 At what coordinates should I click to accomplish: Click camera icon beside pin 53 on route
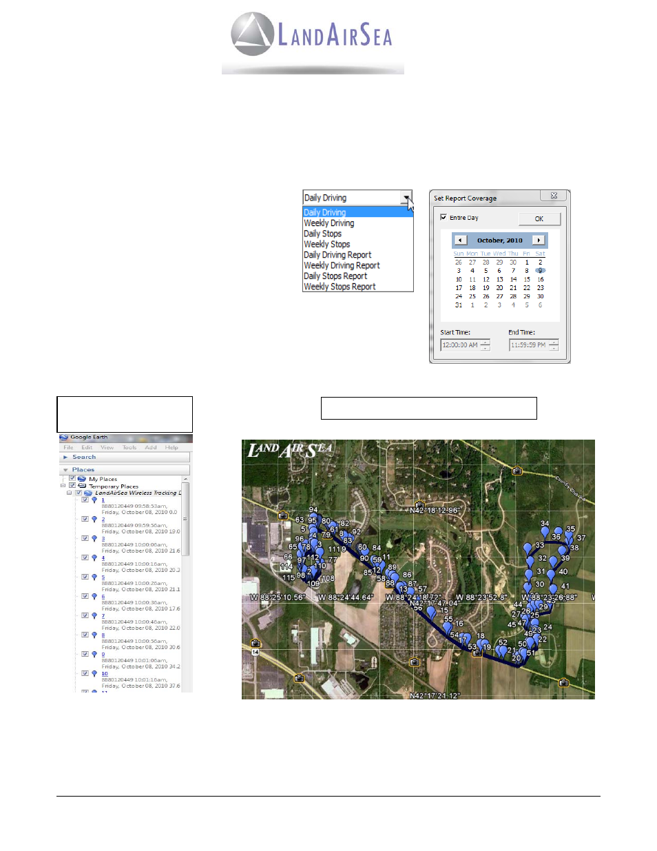[x=477, y=653]
